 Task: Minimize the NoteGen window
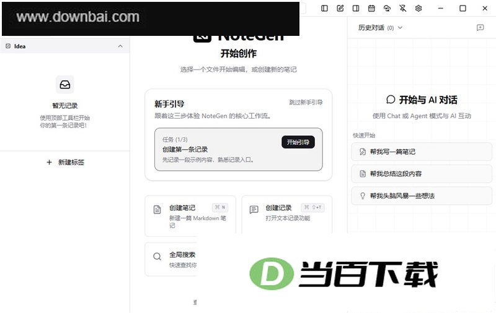tap(441, 8)
